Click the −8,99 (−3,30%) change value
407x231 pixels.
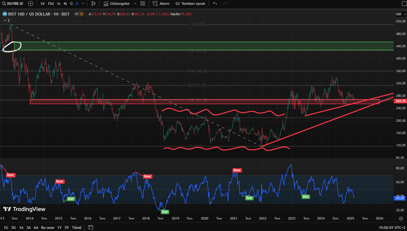(x=157, y=14)
